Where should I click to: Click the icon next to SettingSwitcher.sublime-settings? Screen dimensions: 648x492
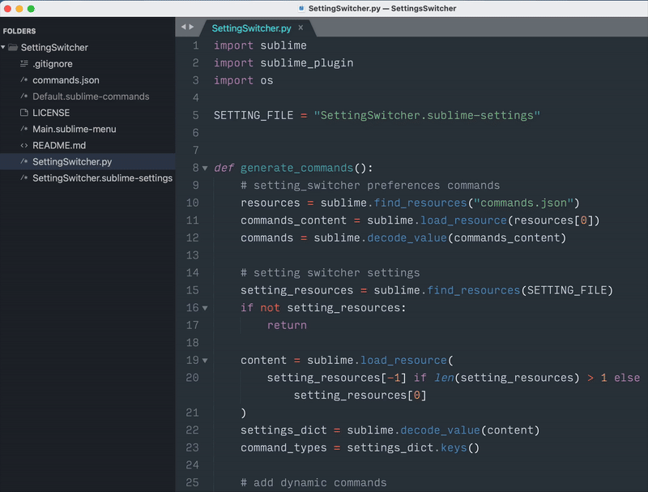point(26,179)
